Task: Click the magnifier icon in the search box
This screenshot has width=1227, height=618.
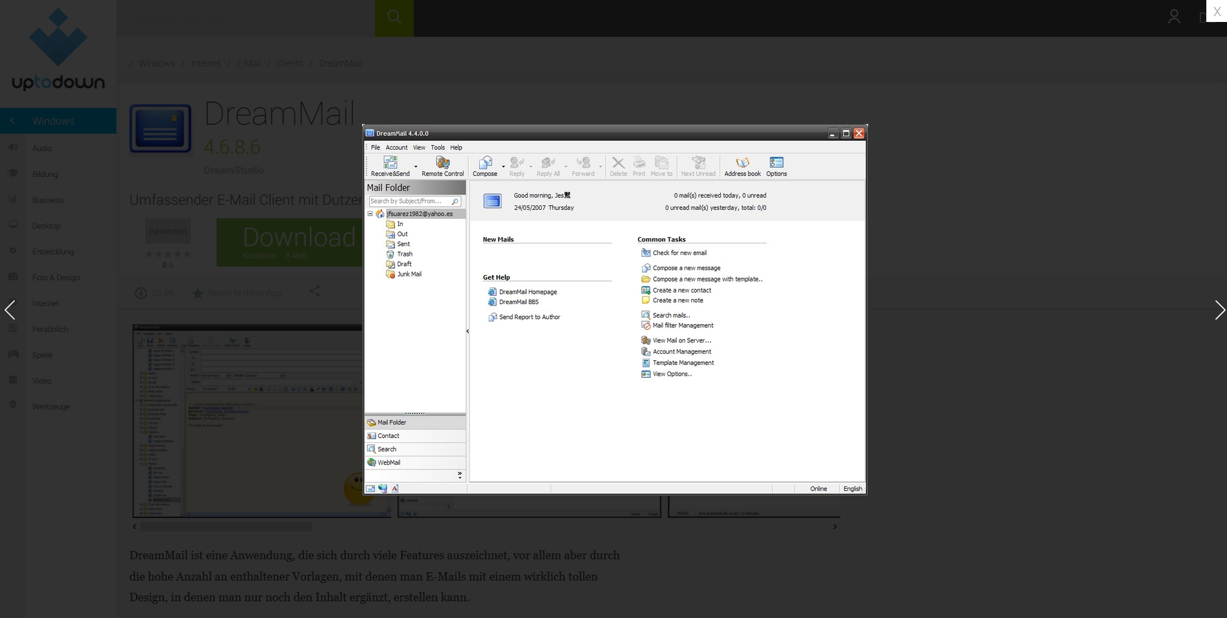Action: pyautogui.click(x=455, y=201)
